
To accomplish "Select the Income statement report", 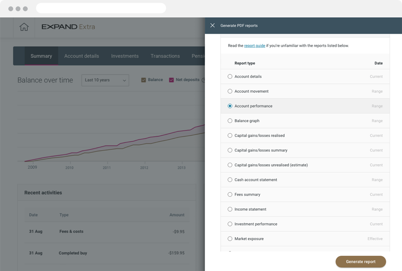I will [230, 209].
